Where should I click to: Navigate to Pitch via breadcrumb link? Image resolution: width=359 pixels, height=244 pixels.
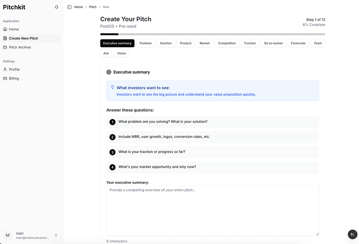92,7
